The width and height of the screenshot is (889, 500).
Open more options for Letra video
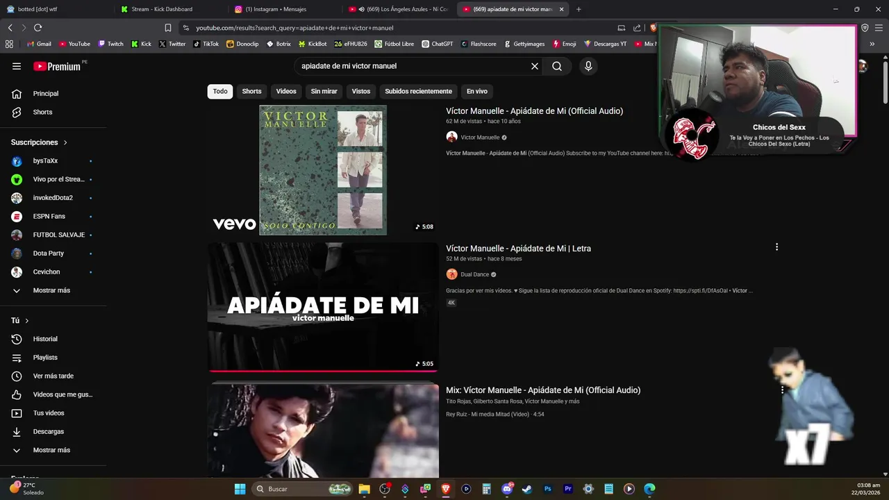(776, 247)
